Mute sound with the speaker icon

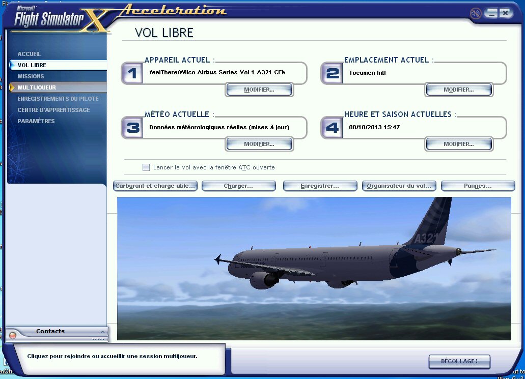point(475,13)
